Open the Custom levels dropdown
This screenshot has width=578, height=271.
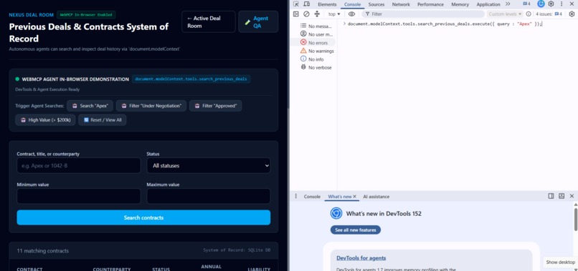(x=505, y=14)
